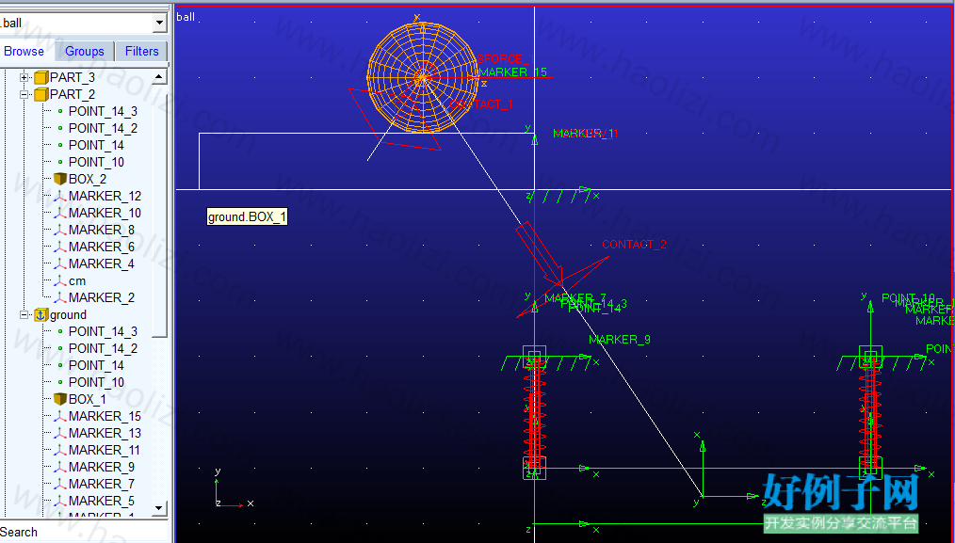
Task: Click the MARKER_11 axis icon
Action: [59, 451]
